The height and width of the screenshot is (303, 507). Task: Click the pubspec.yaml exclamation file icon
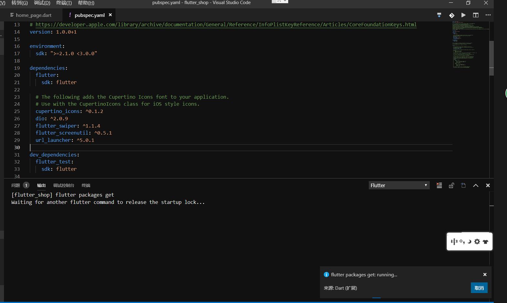point(70,15)
